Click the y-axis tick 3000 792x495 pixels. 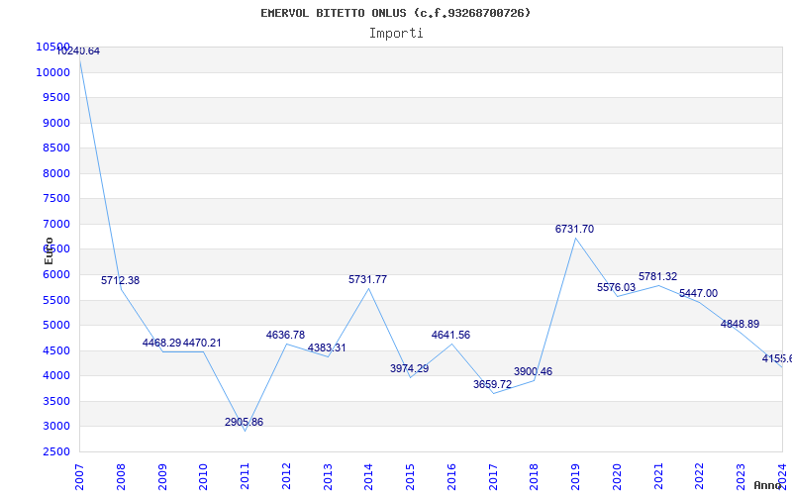click(x=55, y=427)
